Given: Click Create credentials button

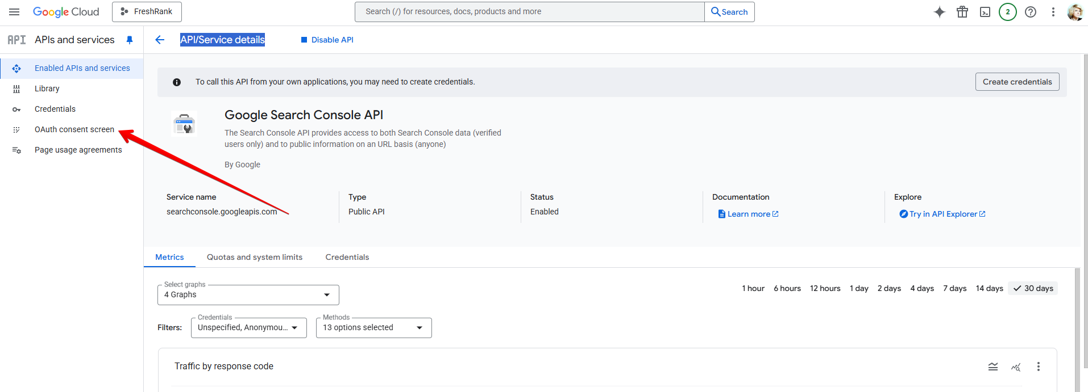Looking at the screenshot, I should (1018, 82).
